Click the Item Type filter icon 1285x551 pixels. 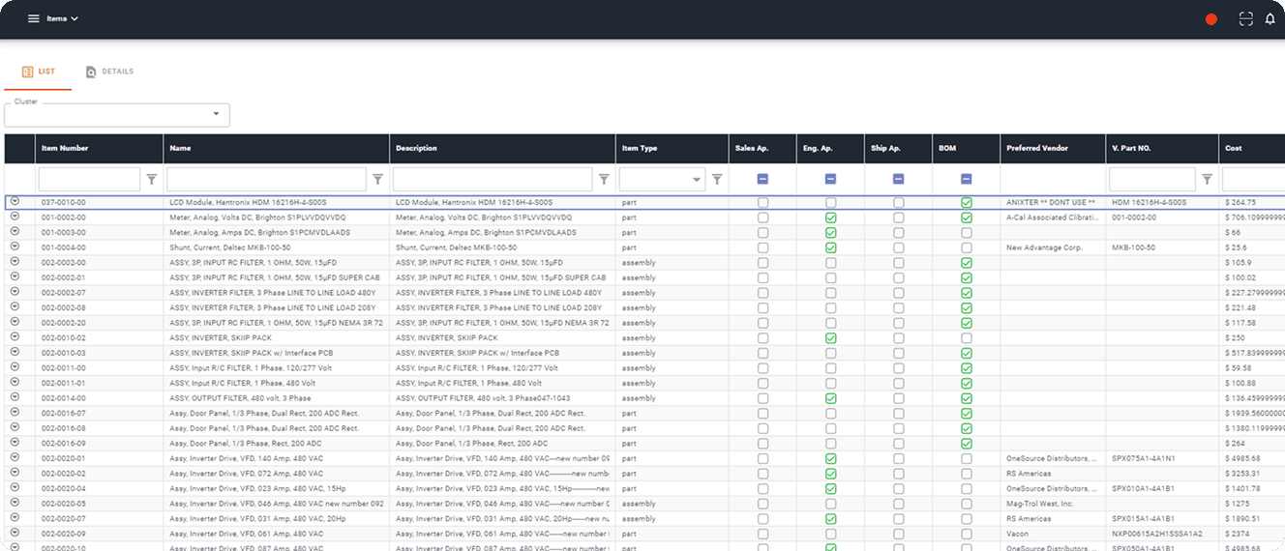click(717, 179)
